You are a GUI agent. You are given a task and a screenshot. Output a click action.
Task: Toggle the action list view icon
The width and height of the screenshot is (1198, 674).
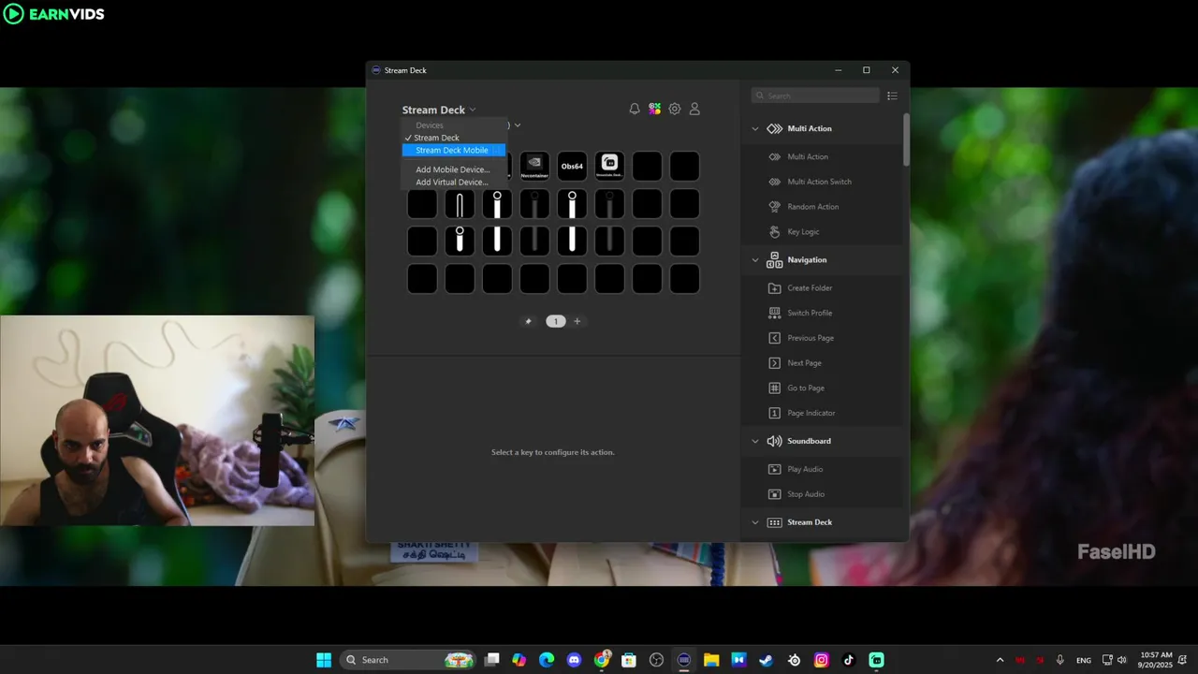(x=892, y=95)
